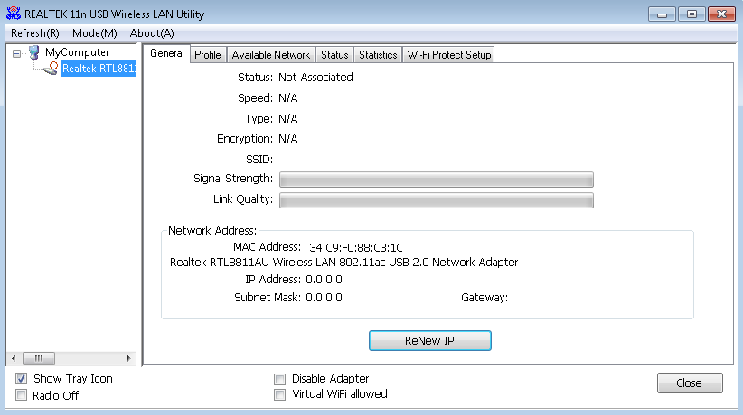This screenshot has height=415, width=743.
Task: Click the Type value N/A
Action: tap(288, 119)
